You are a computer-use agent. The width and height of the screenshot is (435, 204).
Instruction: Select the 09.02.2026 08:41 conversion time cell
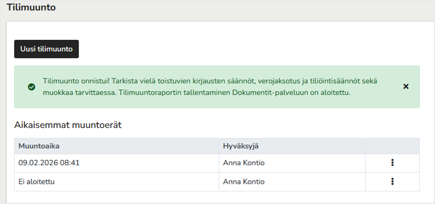tap(117, 163)
